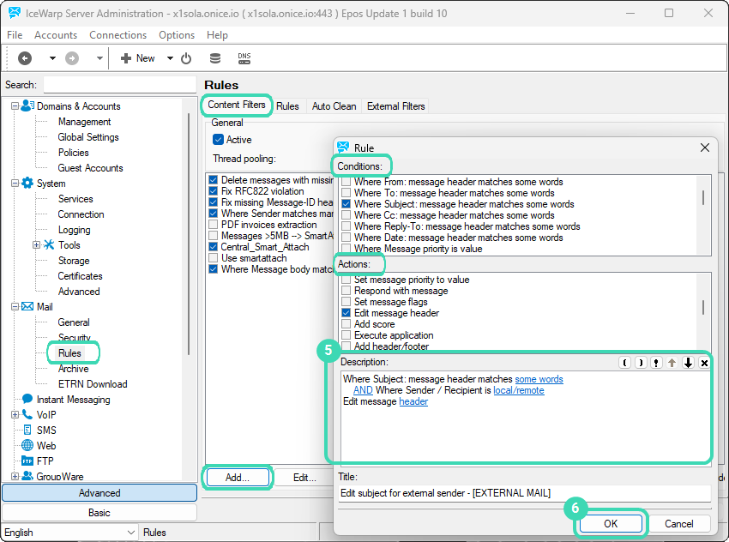Image resolution: width=729 pixels, height=542 pixels.
Task: Click Cancel in the Rule dialog
Action: (678, 524)
